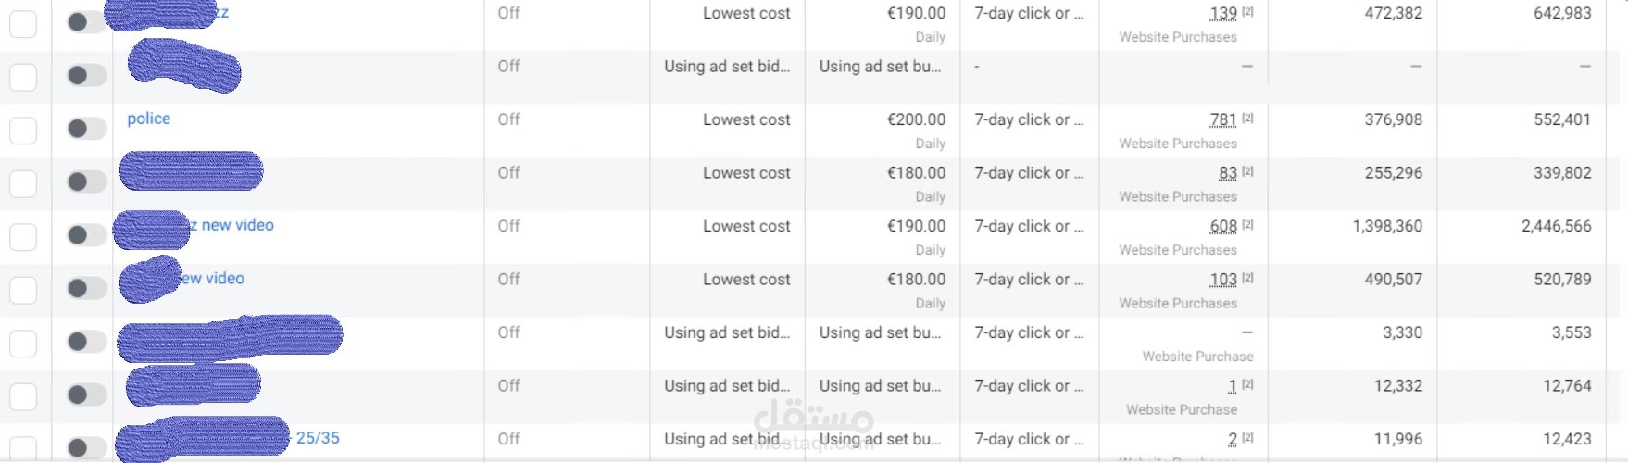The height and width of the screenshot is (463, 1628).
Task: Check the police campaign row checkbox
Action: tap(23, 130)
